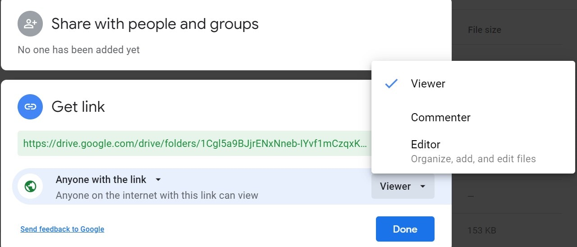Click the File size column header
Image resolution: width=577 pixels, height=247 pixels.
pos(485,30)
